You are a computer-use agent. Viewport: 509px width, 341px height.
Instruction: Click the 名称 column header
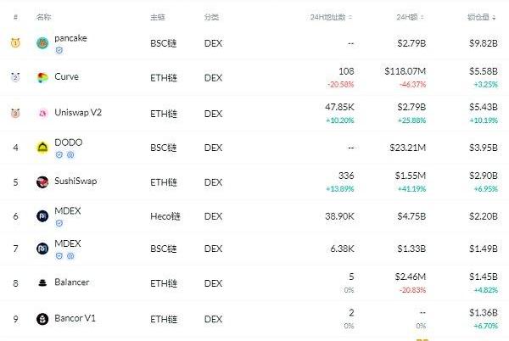(43, 17)
